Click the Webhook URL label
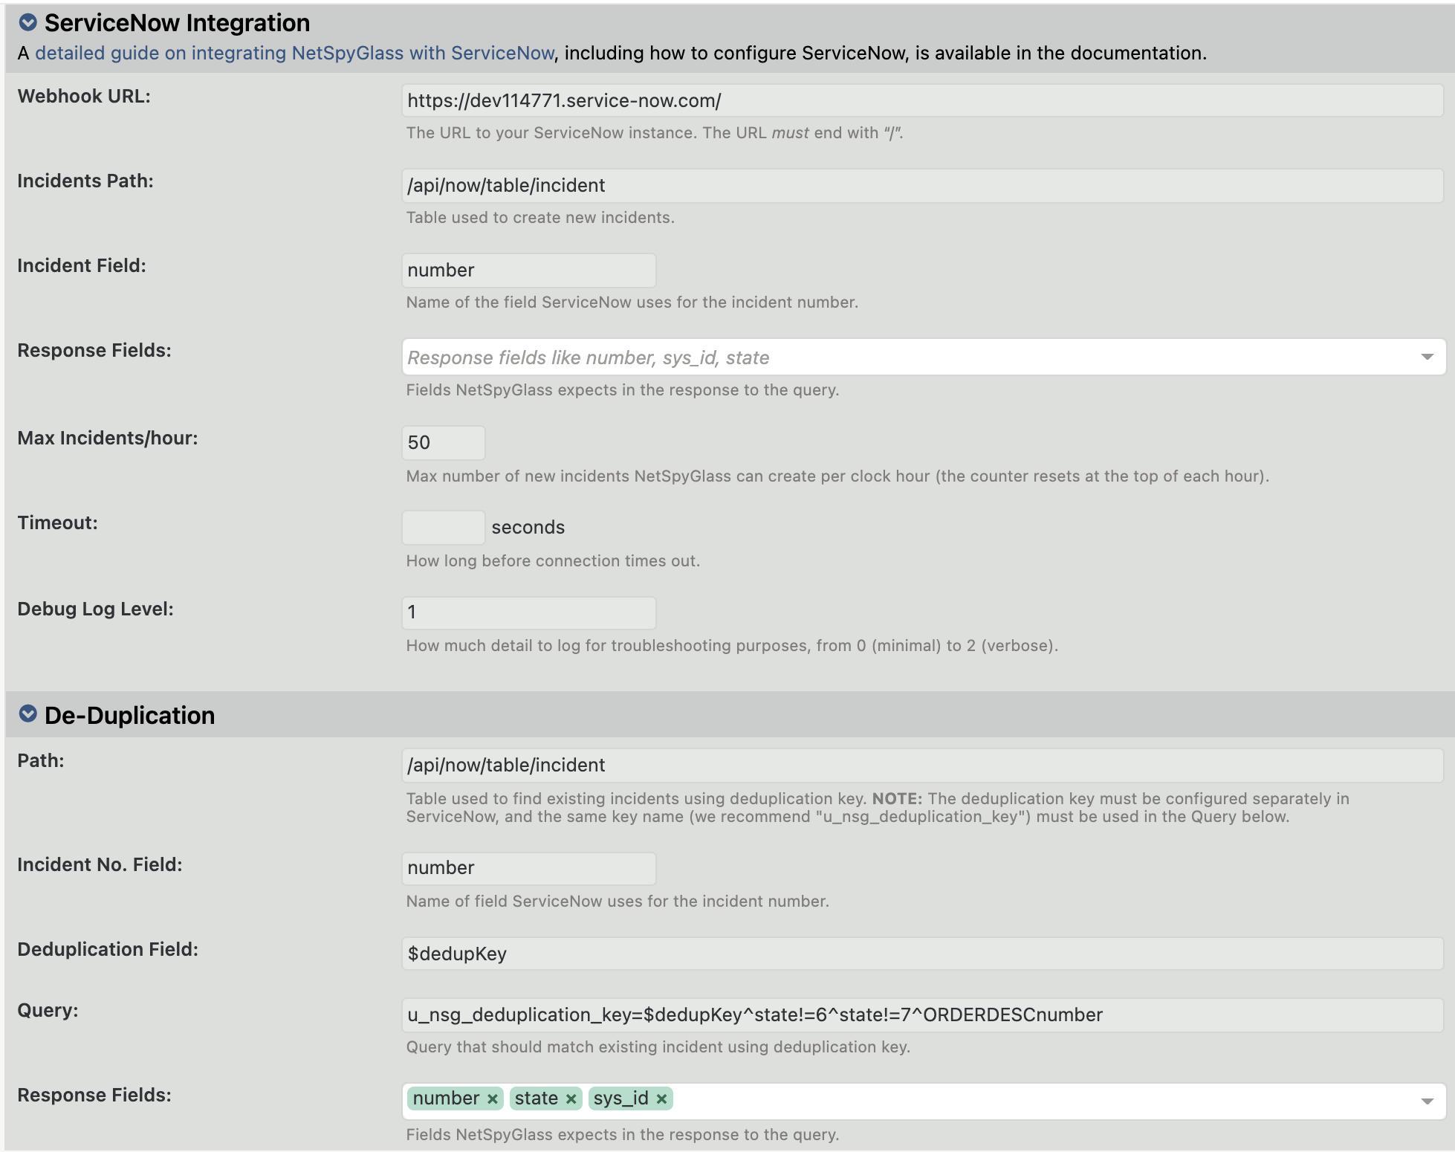The height and width of the screenshot is (1152, 1455). pos(84,96)
